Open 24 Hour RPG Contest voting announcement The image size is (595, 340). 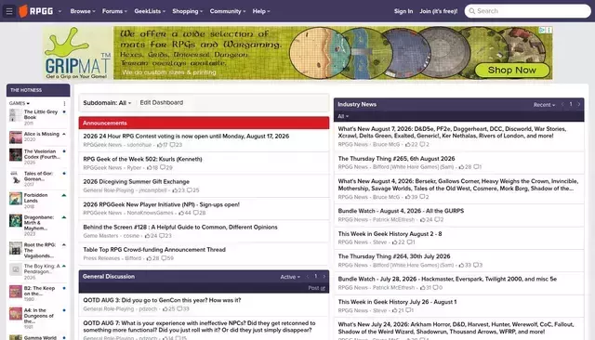186,136
